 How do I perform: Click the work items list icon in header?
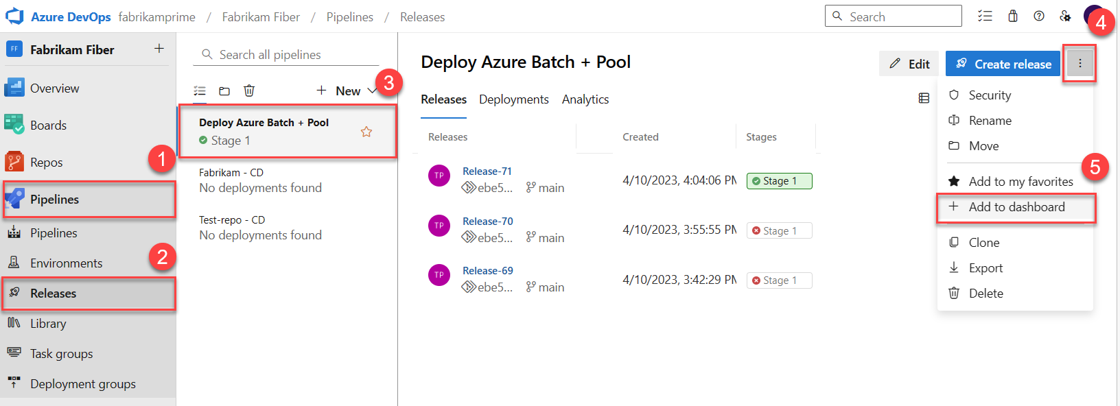(x=985, y=16)
